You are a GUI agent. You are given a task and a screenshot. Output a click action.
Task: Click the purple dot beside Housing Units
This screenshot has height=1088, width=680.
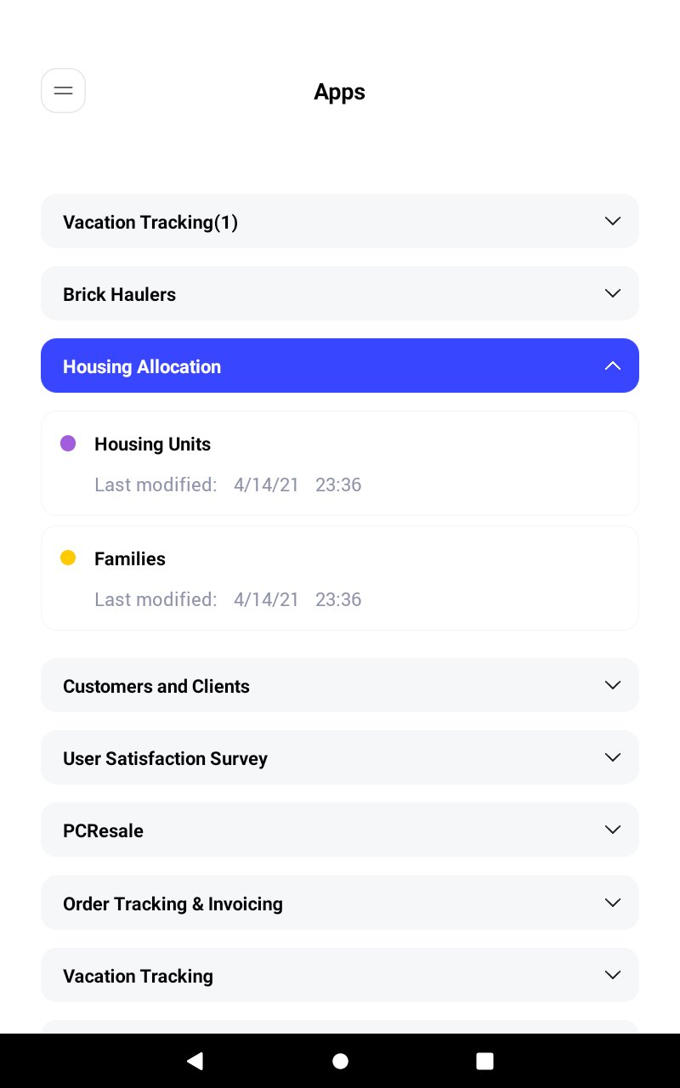68,443
